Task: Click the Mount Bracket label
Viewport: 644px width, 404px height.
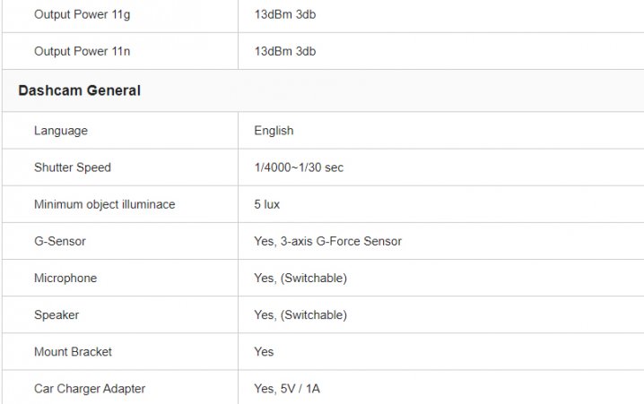Action: tap(73, 352)
